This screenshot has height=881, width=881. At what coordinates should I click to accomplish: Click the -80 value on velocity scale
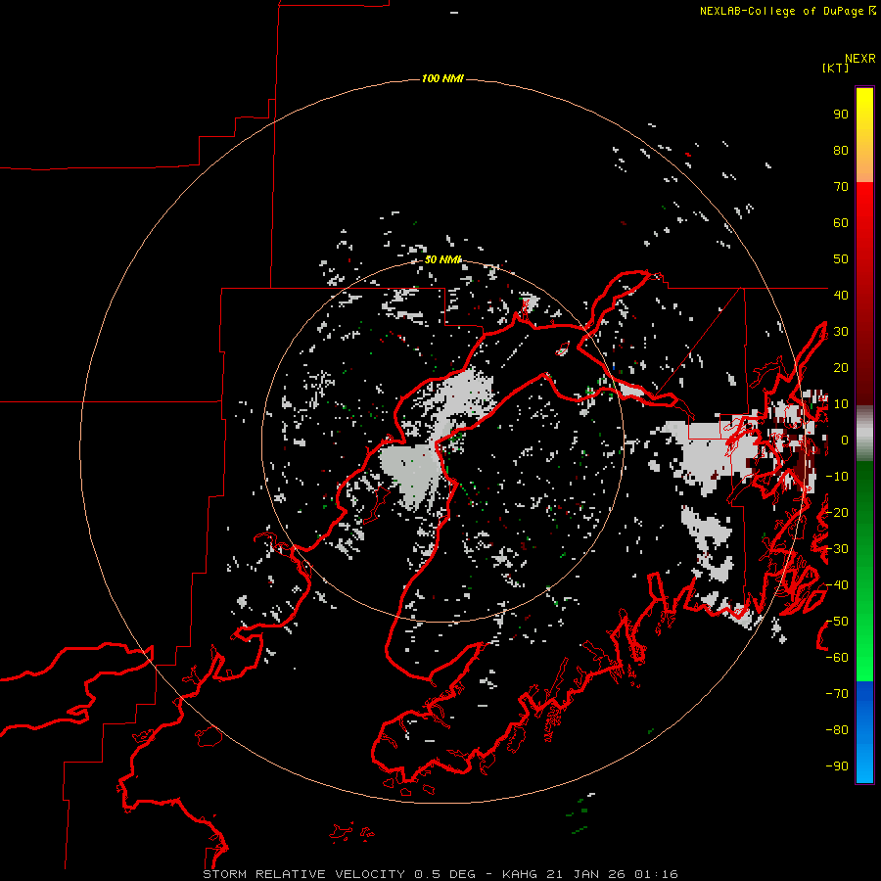coord(837,730)
